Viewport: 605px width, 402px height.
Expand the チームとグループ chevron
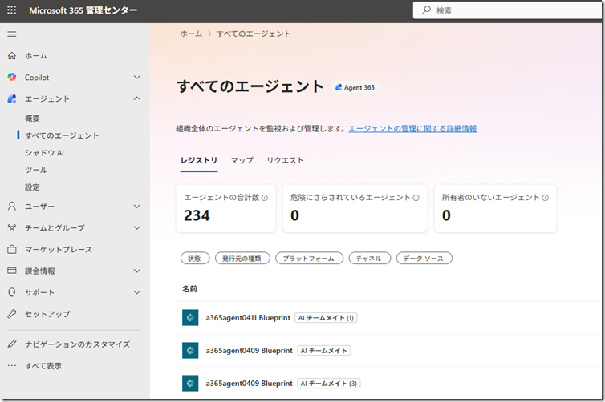[137, 228]
